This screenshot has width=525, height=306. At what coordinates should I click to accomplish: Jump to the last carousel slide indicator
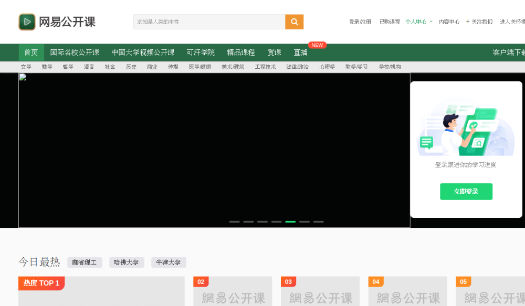tap(319, 221)
